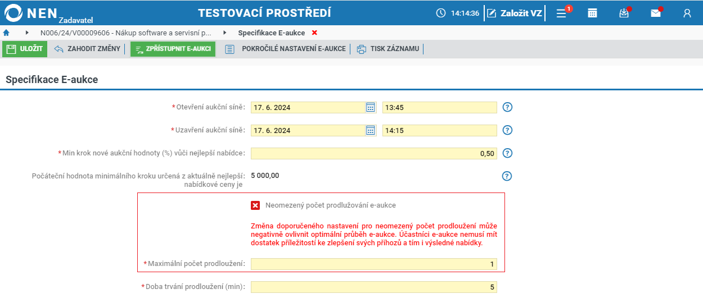Expand breadcrumb arrow before Specifikace E-aukce
The image size is (703, 298).
(x=226, y=33)
